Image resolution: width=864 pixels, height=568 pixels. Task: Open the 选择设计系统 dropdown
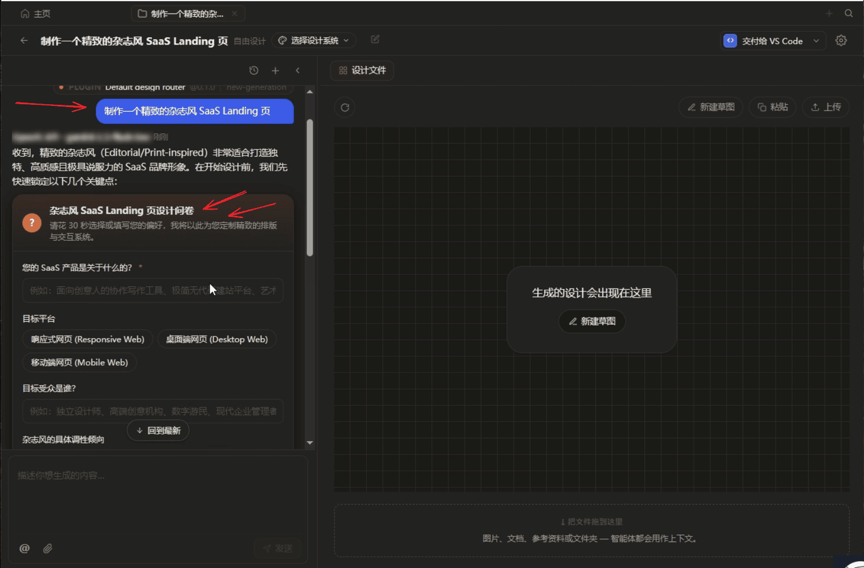(314, 41)
